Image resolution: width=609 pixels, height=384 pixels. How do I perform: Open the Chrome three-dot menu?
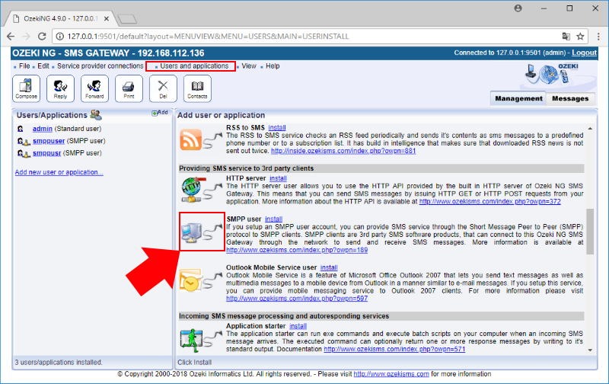(x=598, y=36)
